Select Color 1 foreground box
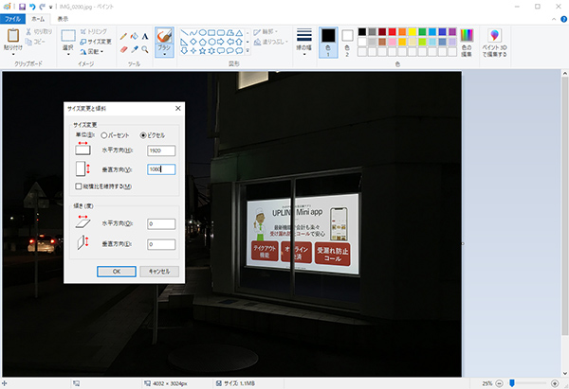 click(x=328, y=43)
